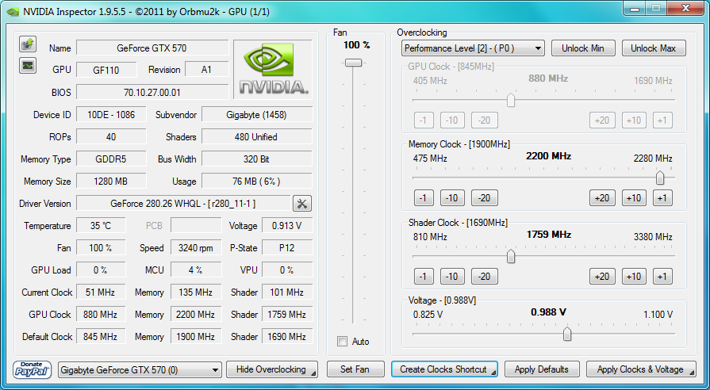The image size is (710, 390).
Task: Click Set Fan button
Action: tap(355, 369)
